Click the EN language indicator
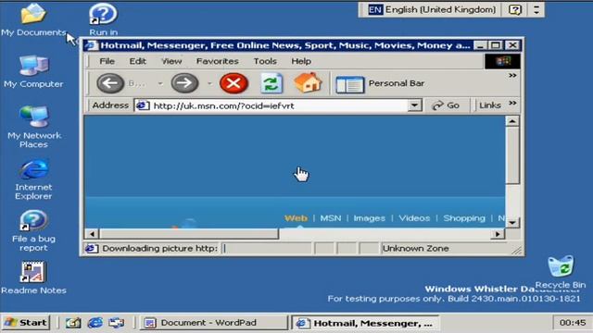 (x=375, y=9)
